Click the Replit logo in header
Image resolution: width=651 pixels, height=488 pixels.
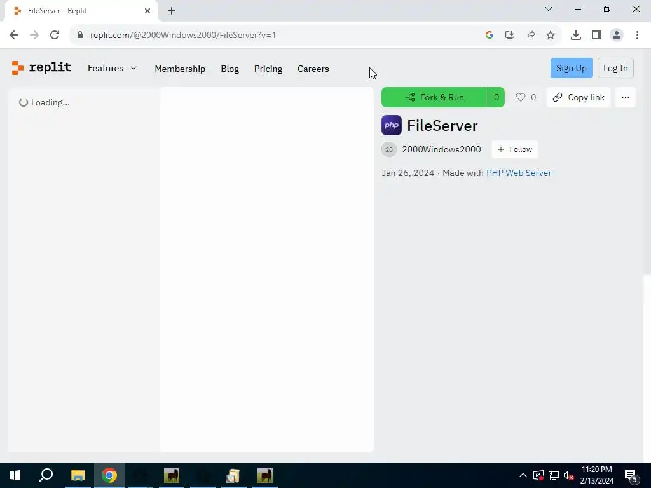coord(41,67)
